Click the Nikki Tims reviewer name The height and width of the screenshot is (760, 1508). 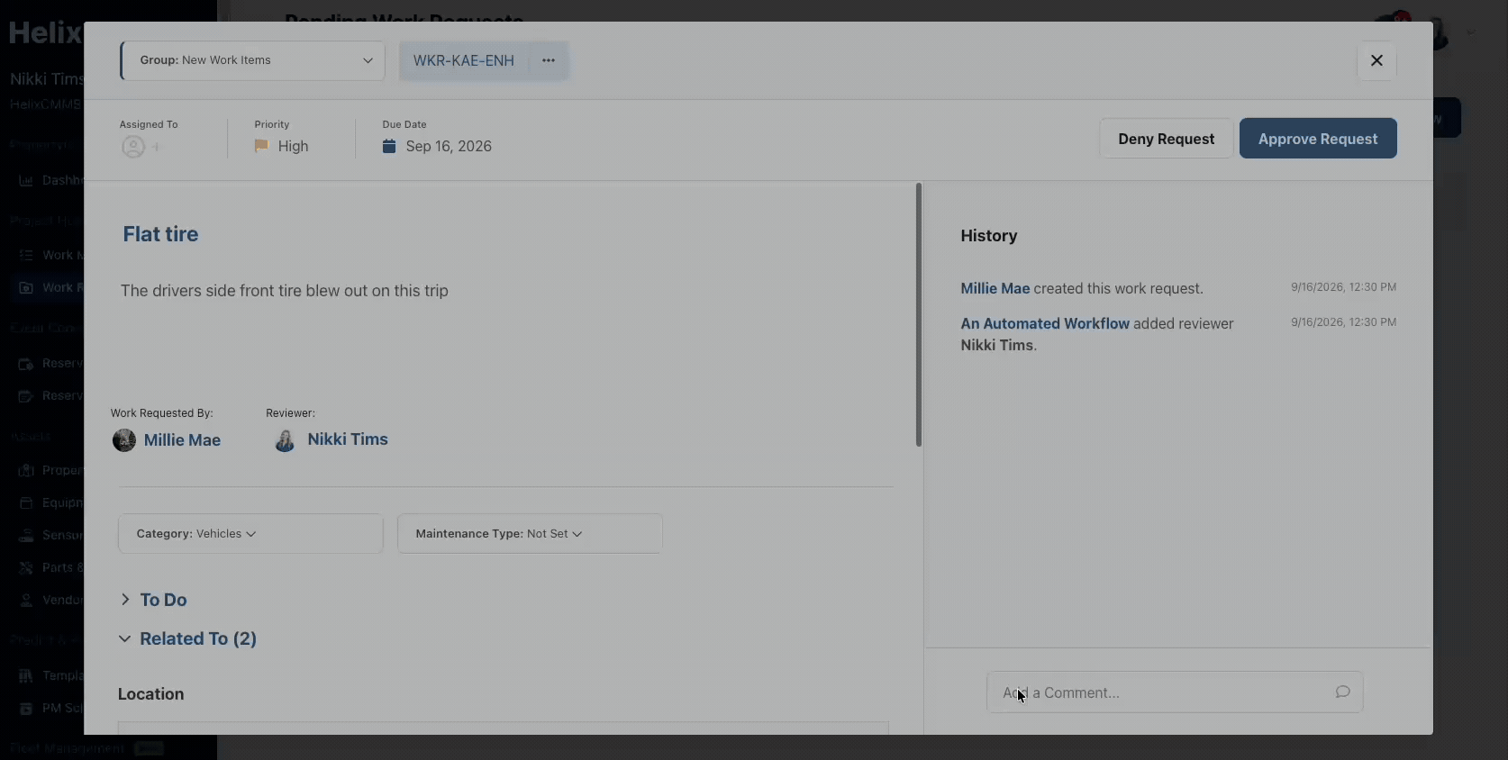348,439
